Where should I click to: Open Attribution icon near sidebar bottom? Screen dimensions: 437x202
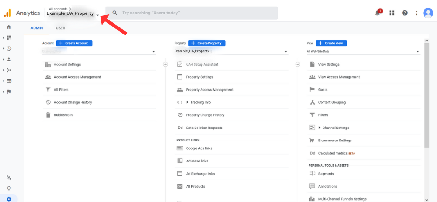(x=9, y=177)
